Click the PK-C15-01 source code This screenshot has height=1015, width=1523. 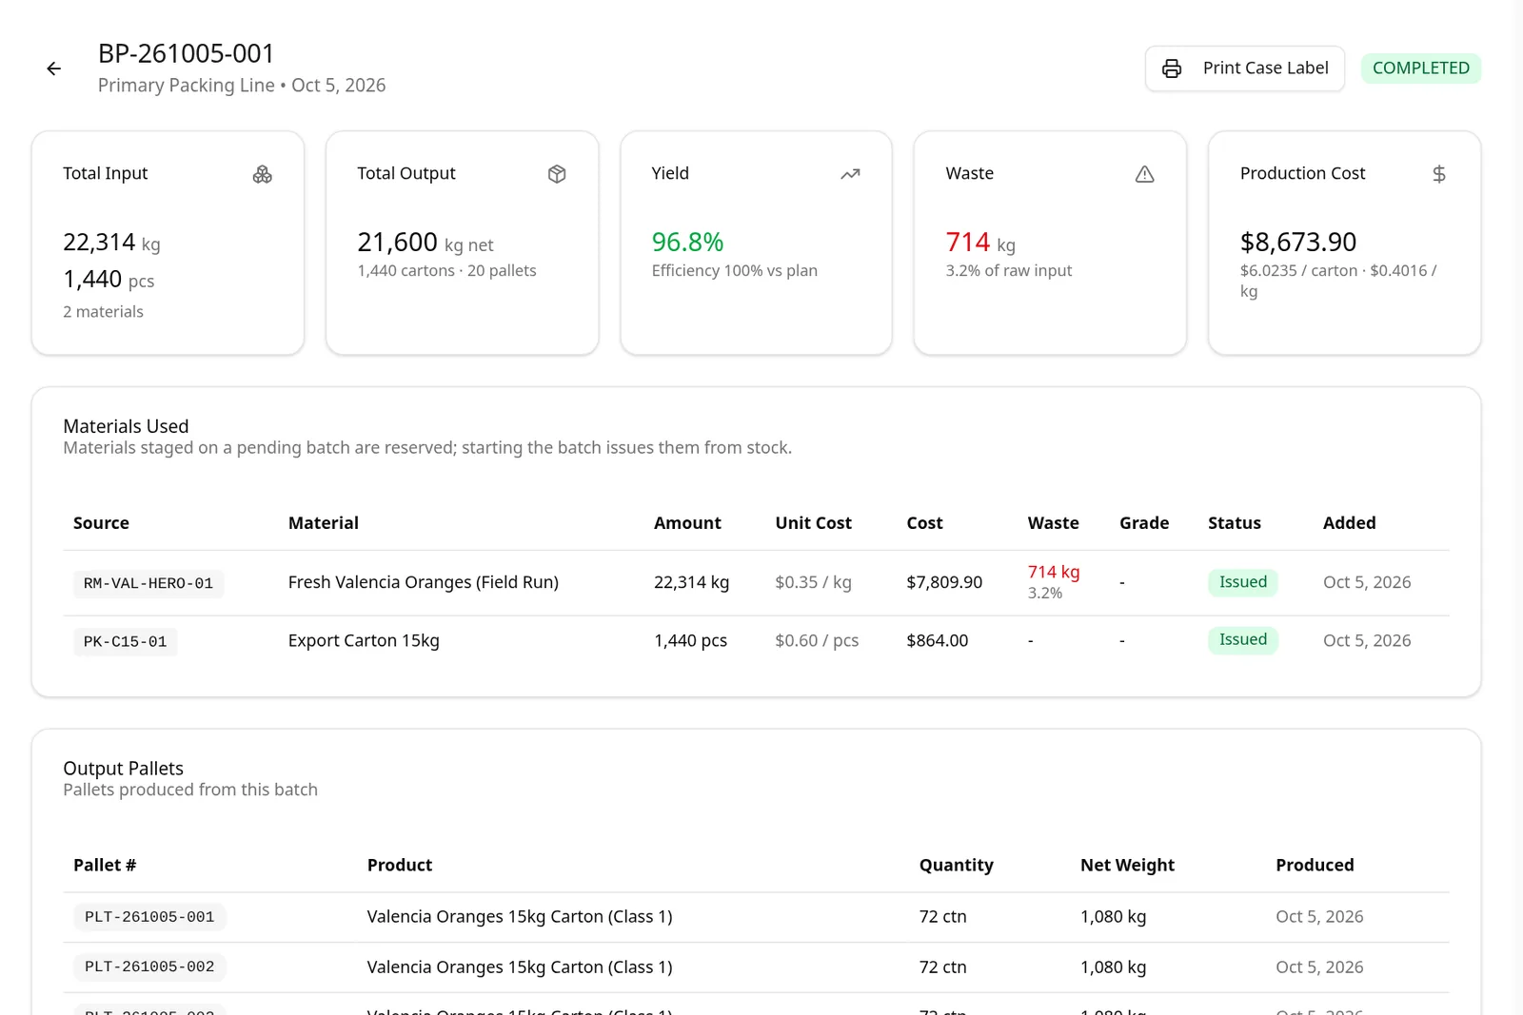[x=125, y=642]
